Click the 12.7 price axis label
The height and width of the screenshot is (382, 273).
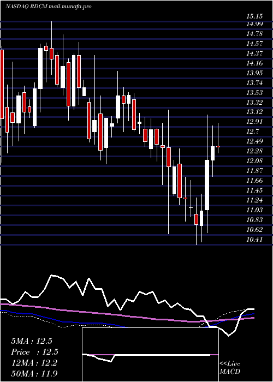(253, 132)
